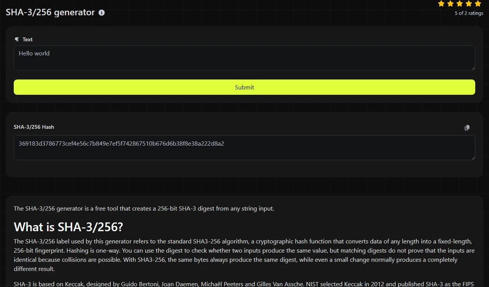Viewport: 489px width, 287px height.
Task: Click the 'SHA-3/256 Hash' label
Action: click(x=34, y=127)
